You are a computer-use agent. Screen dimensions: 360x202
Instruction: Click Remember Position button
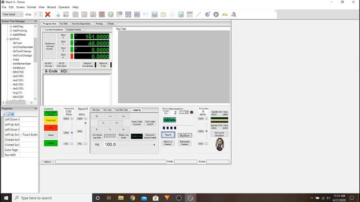[185, 143]
